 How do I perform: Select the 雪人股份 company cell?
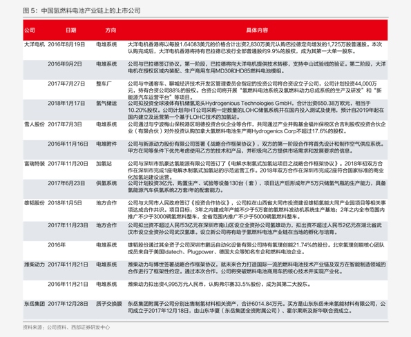35,124
